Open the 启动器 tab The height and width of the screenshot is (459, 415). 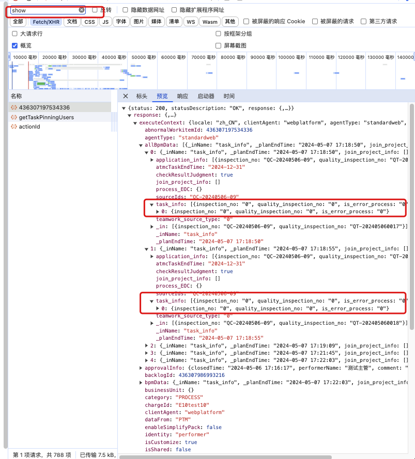pos(206,96)
